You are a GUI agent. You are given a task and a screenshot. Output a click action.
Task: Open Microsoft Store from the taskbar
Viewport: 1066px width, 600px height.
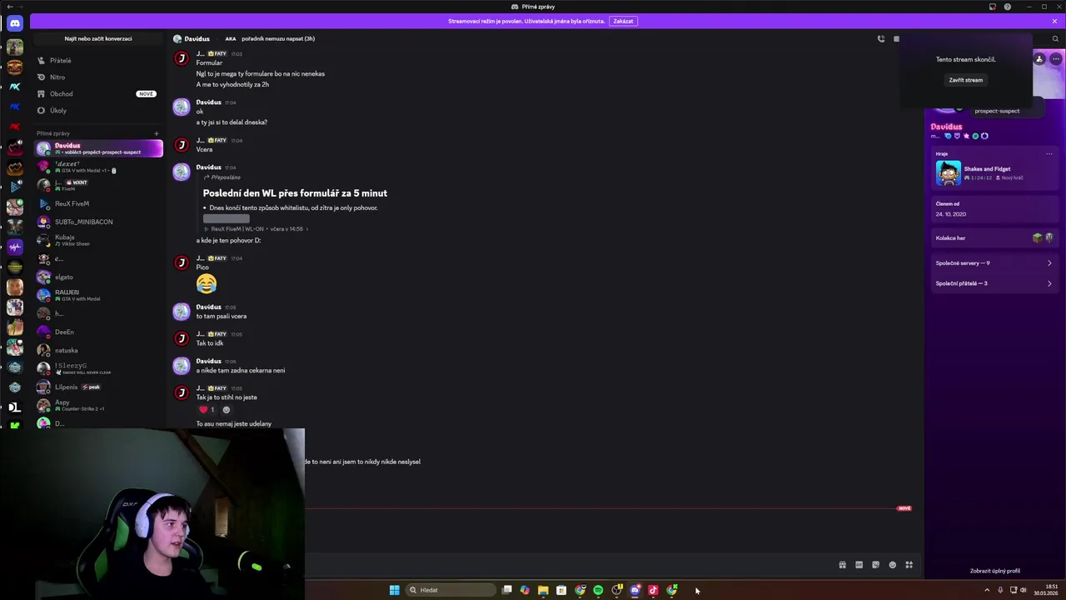[561, 590]
